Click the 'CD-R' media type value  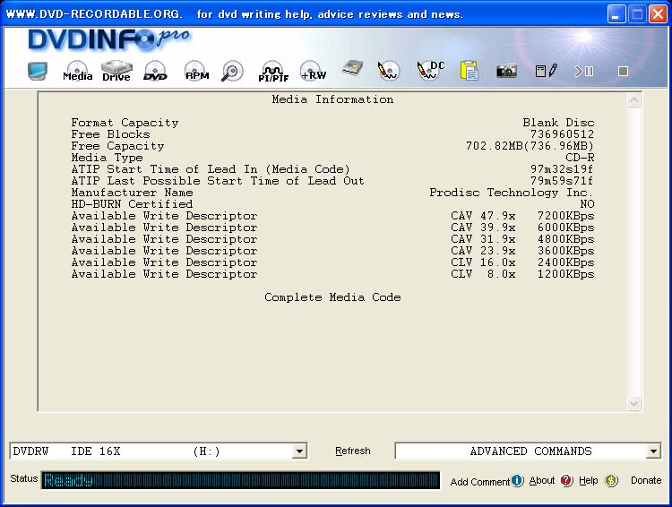tap(580, 158)
